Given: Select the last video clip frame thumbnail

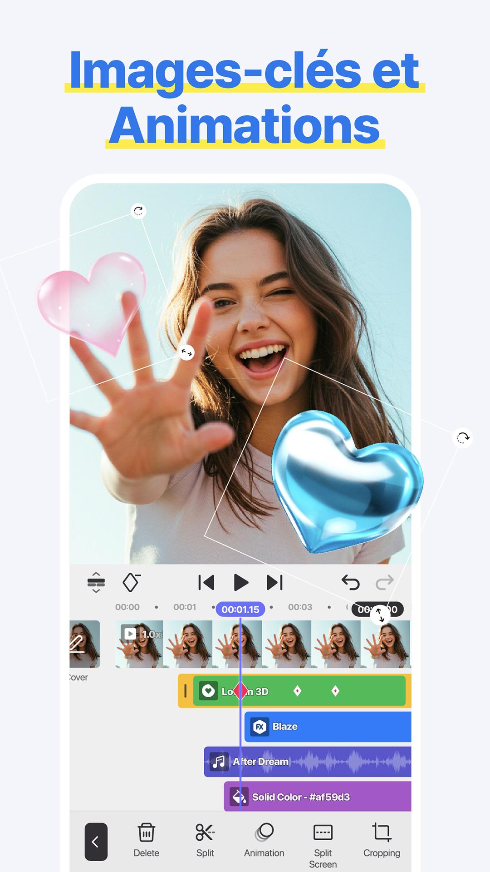Looking at the screenshot, I should [x=386, y=644].
